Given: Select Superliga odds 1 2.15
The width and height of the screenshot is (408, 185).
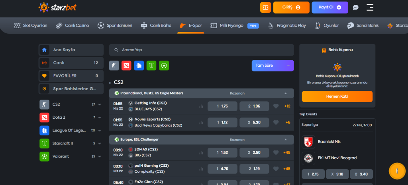Looking at the screenshot, I should pos(313,174).
